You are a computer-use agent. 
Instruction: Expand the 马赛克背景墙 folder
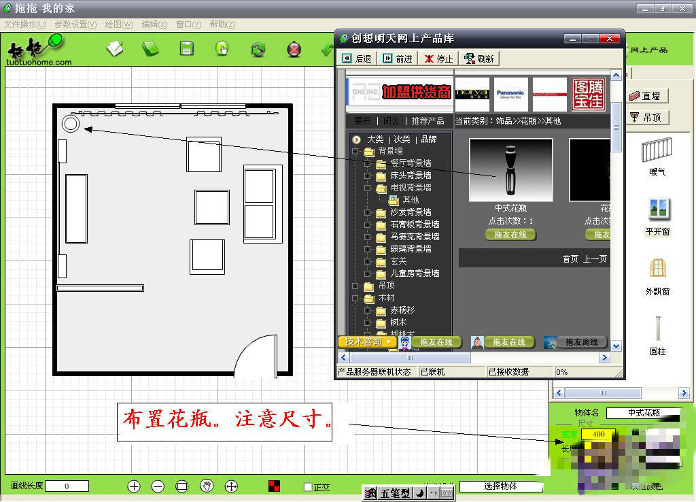(367, 237)
